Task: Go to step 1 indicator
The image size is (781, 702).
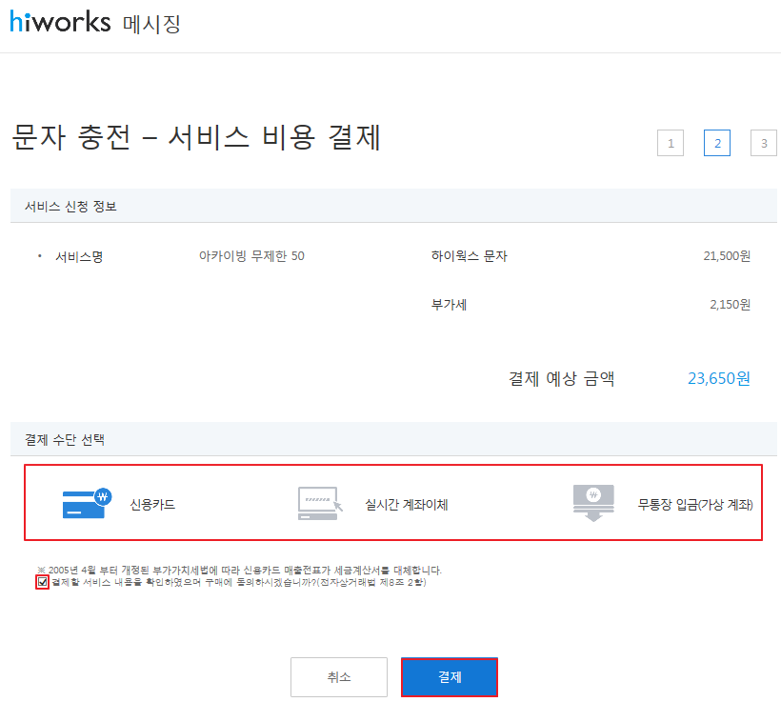Action: [x=671, y=143]
